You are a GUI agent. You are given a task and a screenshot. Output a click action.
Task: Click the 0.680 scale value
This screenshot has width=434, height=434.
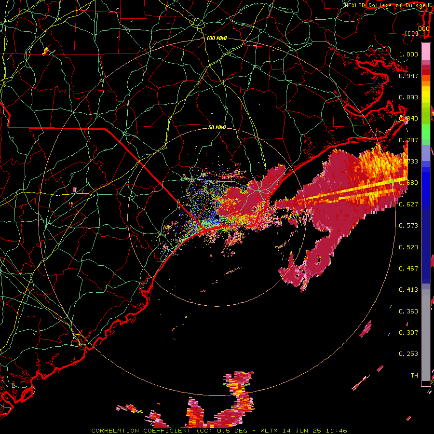[x=408, y=183]
